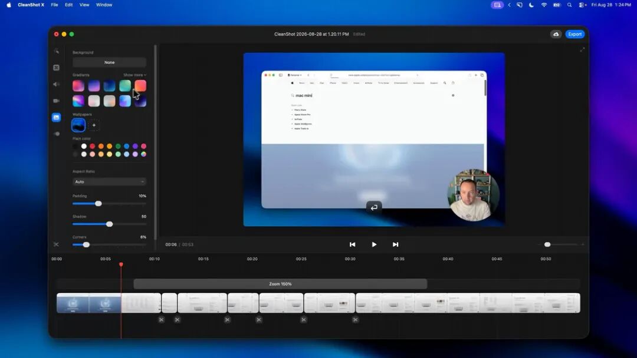Open the Apple menu
Screen dimensions: 637x358
(8, 5)
